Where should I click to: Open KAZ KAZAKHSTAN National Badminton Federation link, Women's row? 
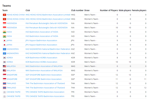point(48,53)
